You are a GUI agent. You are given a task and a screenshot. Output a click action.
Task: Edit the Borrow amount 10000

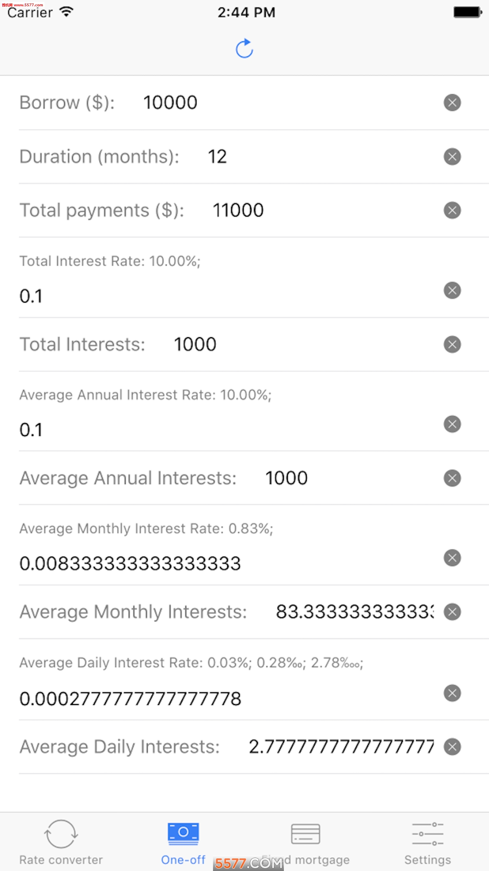(170, 103)
